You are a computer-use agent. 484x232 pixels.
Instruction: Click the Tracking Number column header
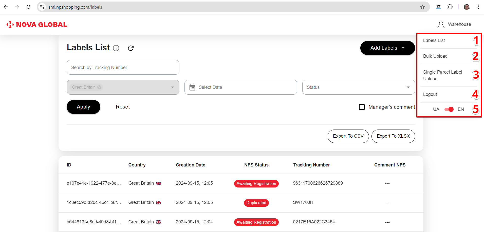coord(311,165)
